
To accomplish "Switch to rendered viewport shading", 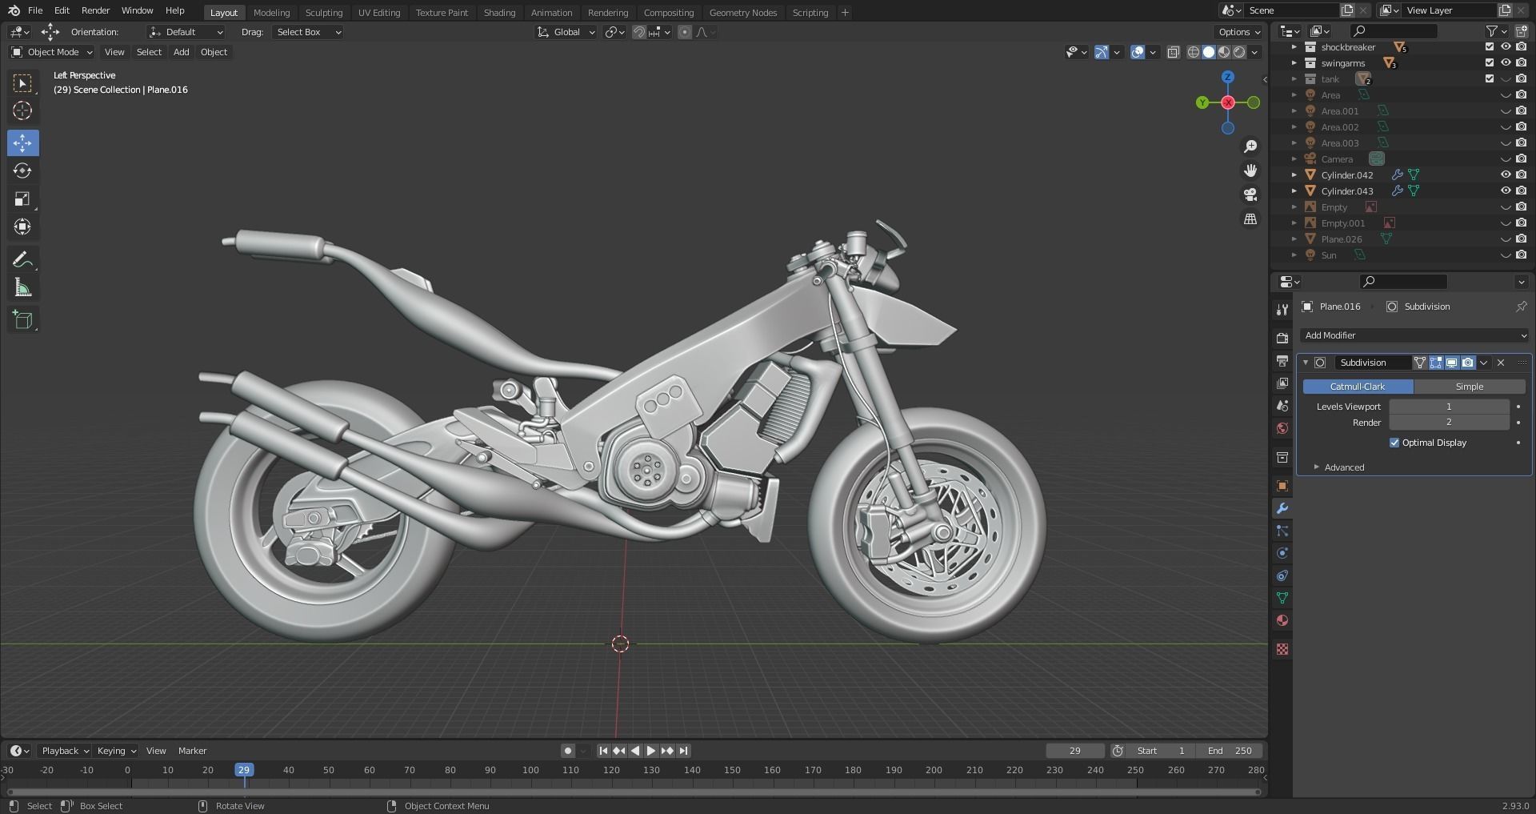I will click(1239, 52).
